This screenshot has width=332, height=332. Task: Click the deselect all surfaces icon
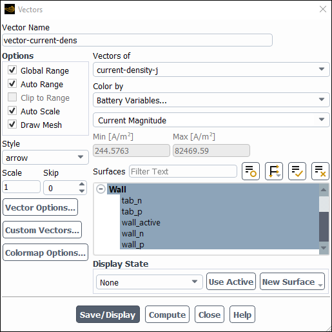[x=320, y=171]
